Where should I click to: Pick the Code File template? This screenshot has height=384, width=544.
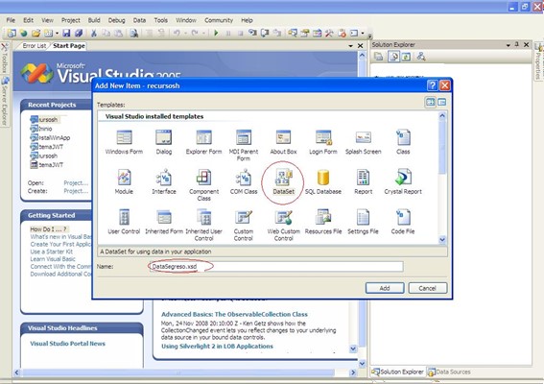[x=403, y=222]
